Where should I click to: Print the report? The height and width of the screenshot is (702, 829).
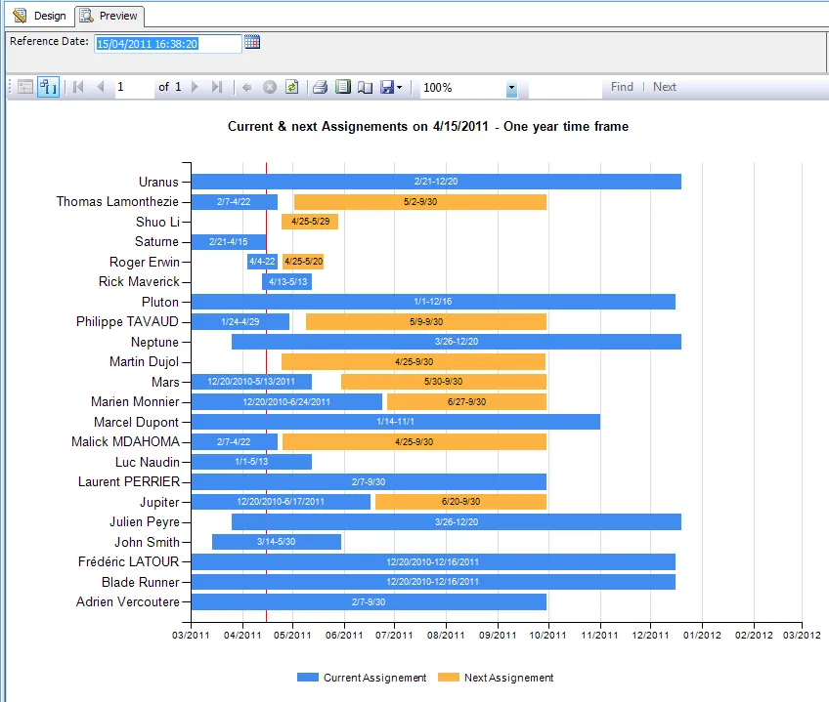click(320, 87)
